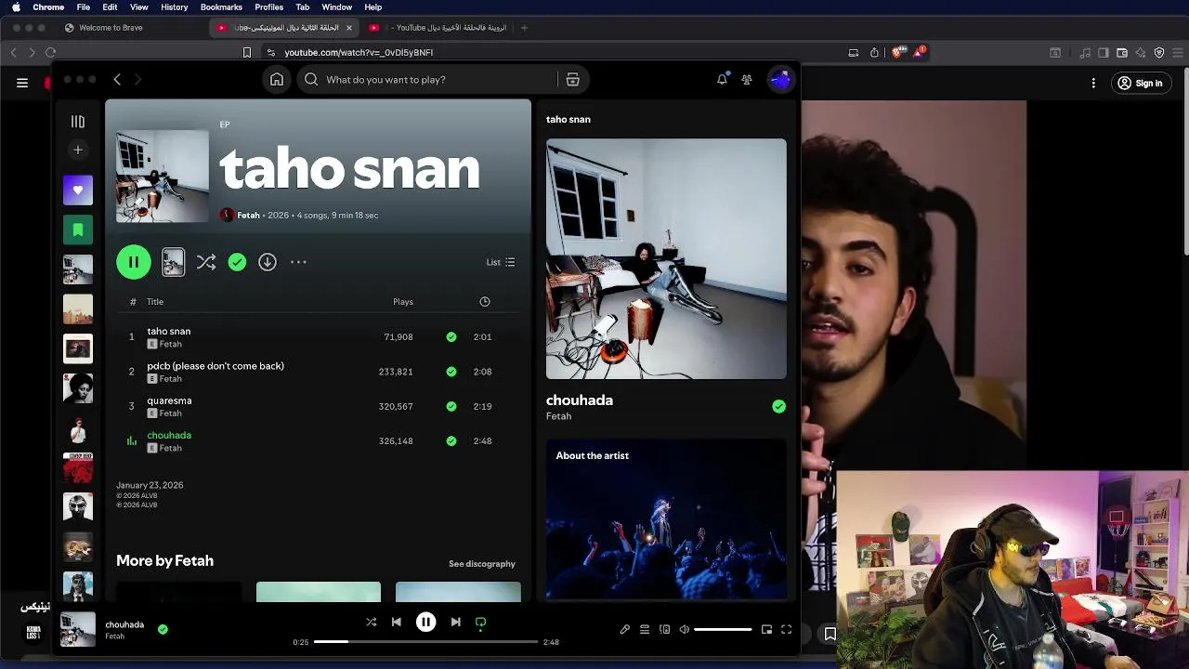Open YouTube hamburger guide menu
Viewport: 1189px width, 669px height.
click(22, 83)
